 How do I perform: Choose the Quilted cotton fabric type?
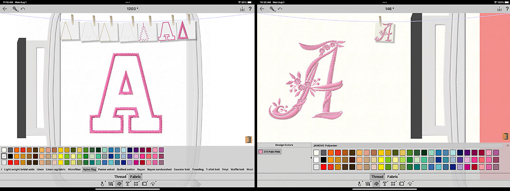pyautogui.click(x=125, y=169)
